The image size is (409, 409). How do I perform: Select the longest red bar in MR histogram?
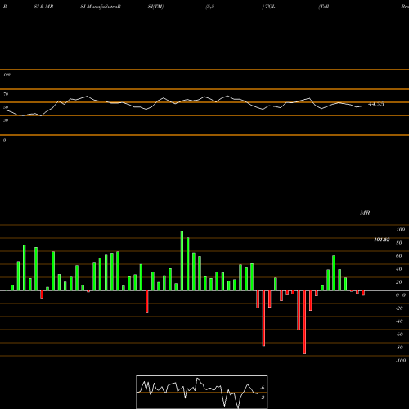tap(304, 322)
